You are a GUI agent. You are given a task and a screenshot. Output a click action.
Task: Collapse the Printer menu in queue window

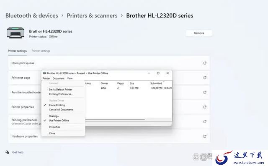point(46,78)
